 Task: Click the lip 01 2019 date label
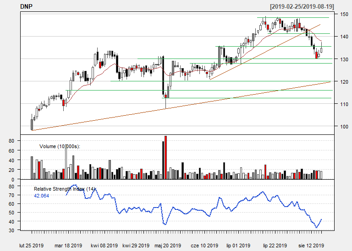pyautogui.click(x=238, y=246)
